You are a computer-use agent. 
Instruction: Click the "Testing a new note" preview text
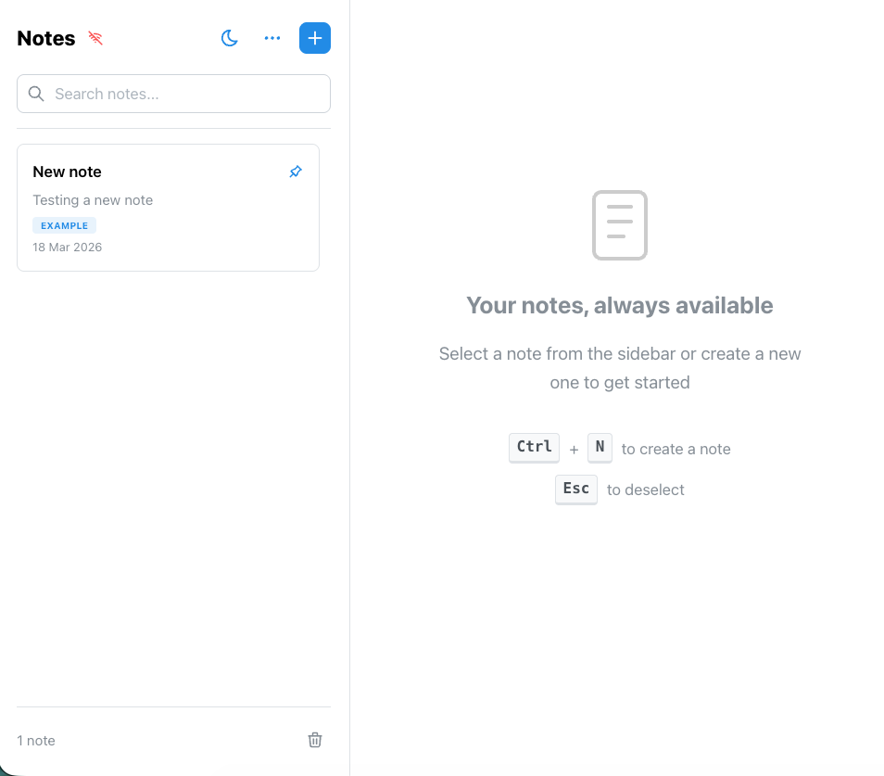93,200
